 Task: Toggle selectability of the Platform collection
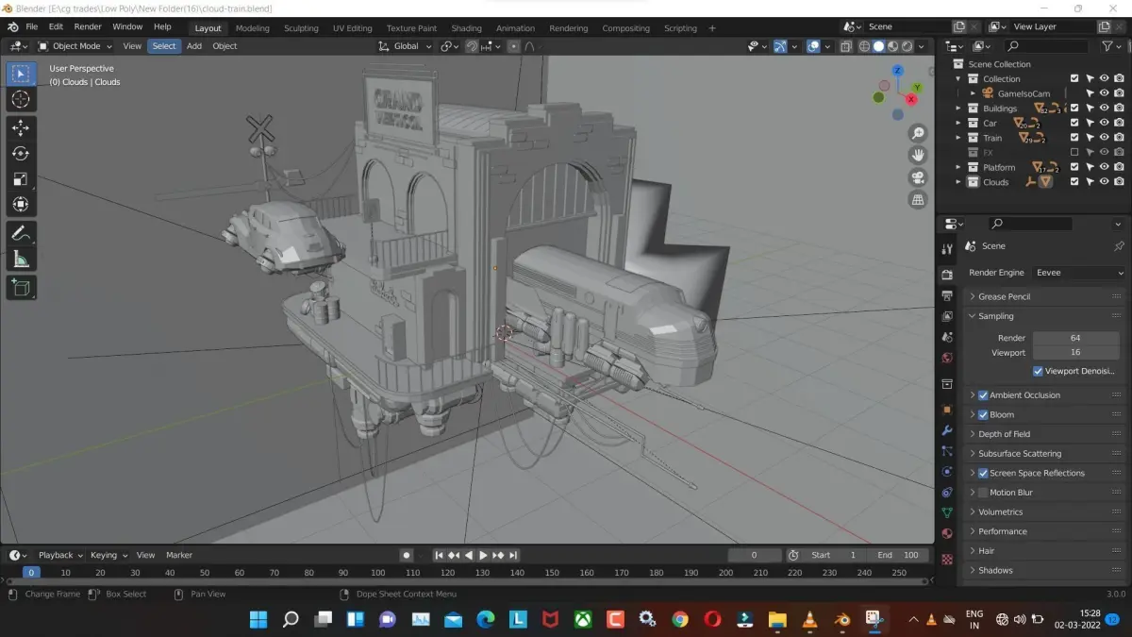[1090, 167]
